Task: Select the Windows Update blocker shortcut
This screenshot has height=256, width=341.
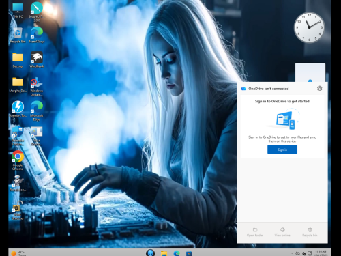Action: pyautogui.click(x=37, y=87)
